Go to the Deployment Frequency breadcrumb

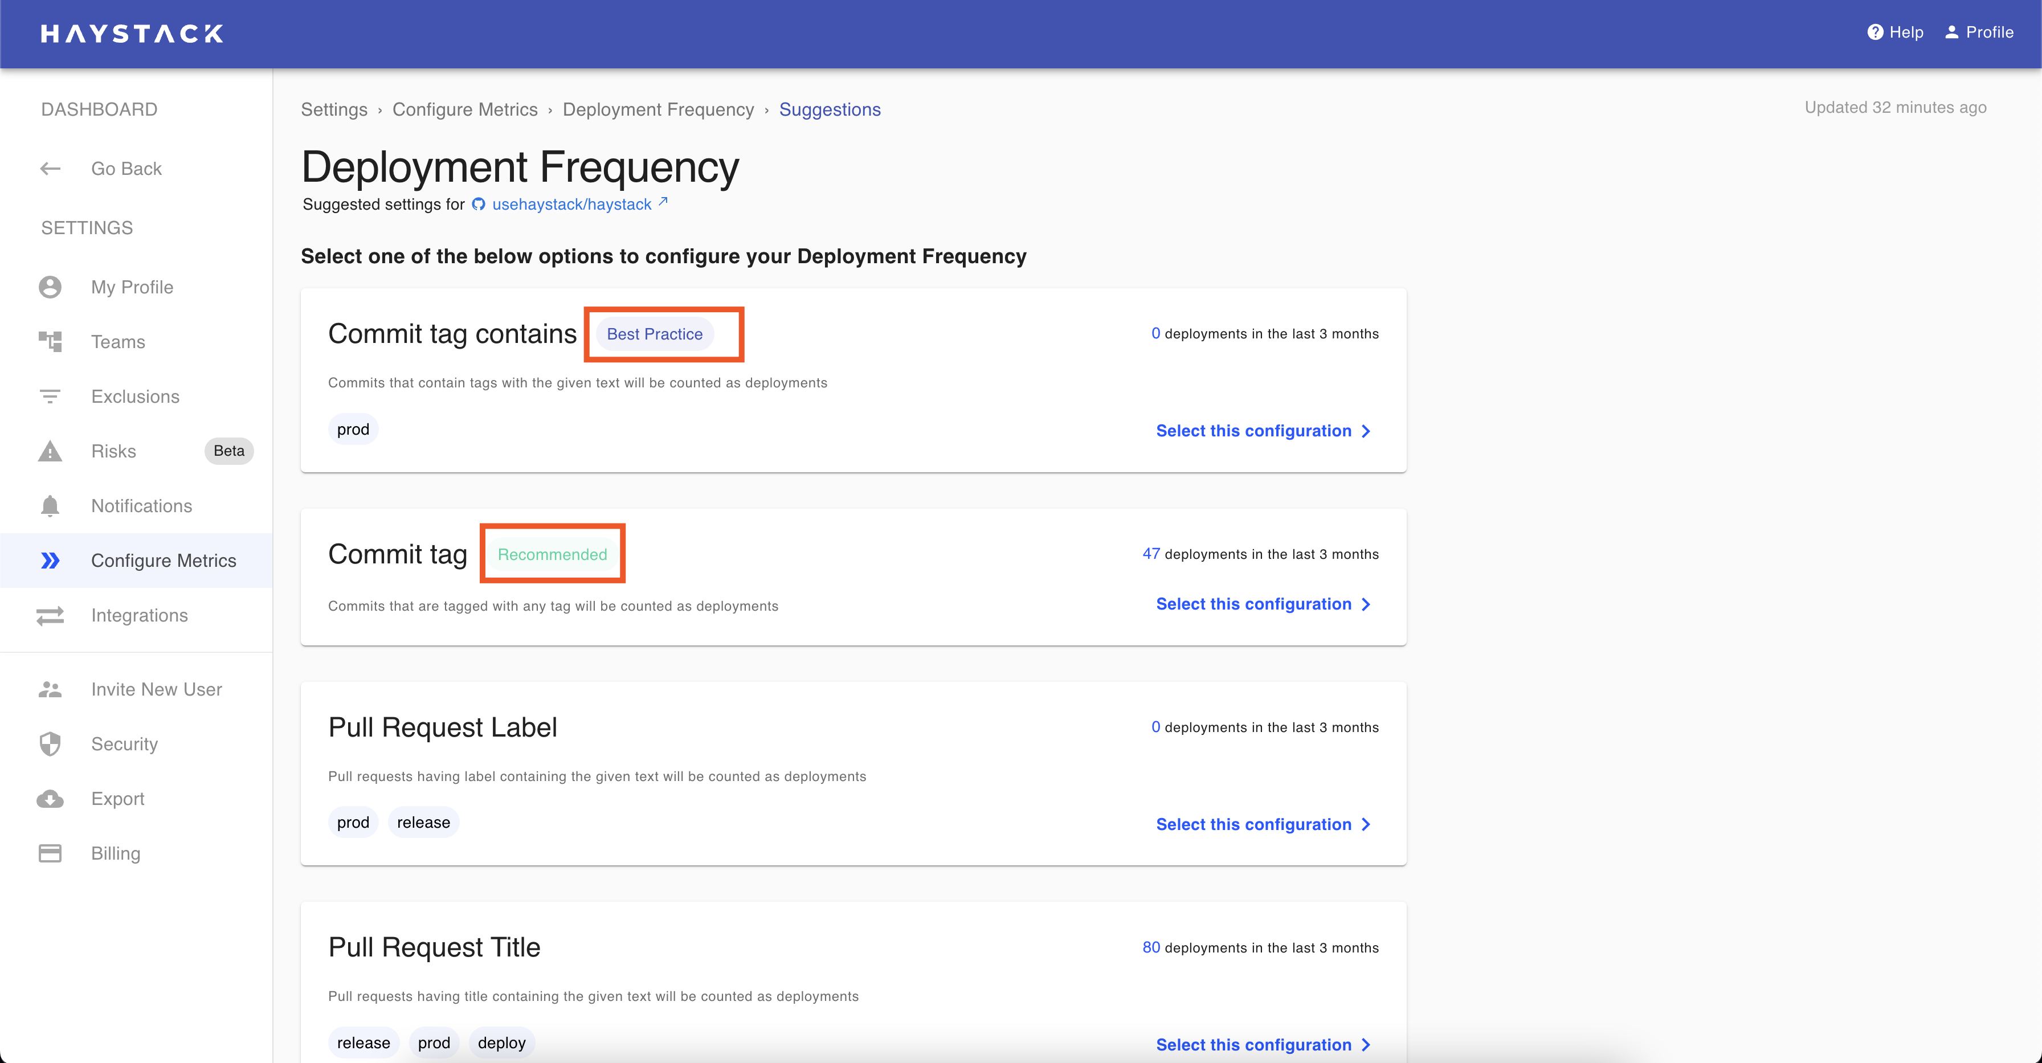[658, 109]
